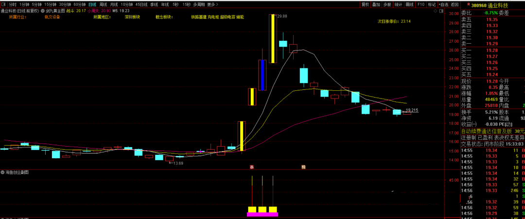Toggle 多股 multi-stock view
Screen dimensions: 525x219
click(x=387, y=4)
